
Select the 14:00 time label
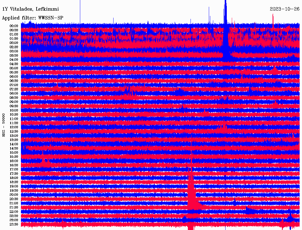[14, 144]
